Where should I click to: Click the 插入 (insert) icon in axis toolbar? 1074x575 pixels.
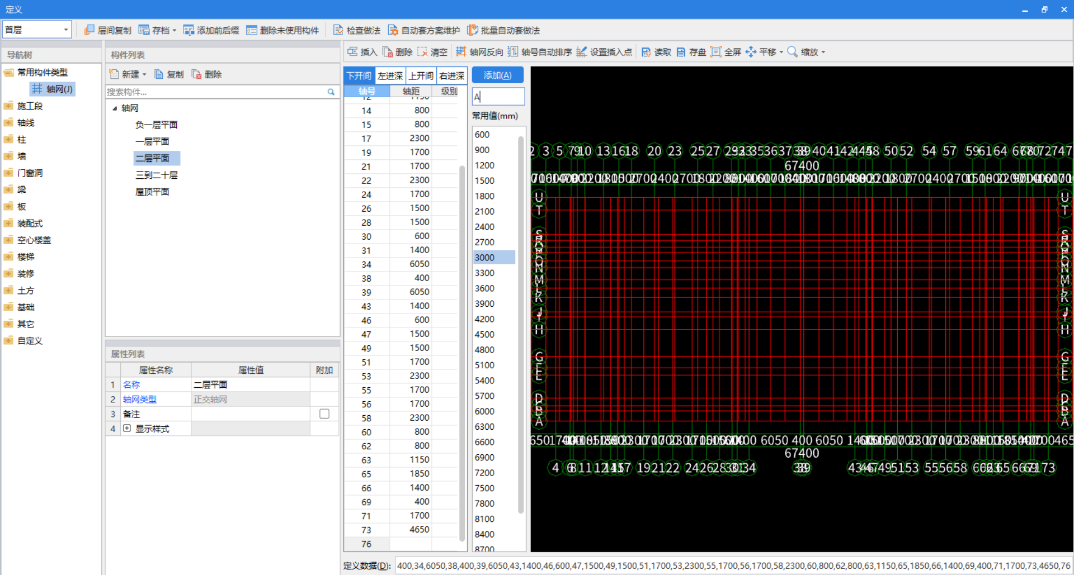352,52
